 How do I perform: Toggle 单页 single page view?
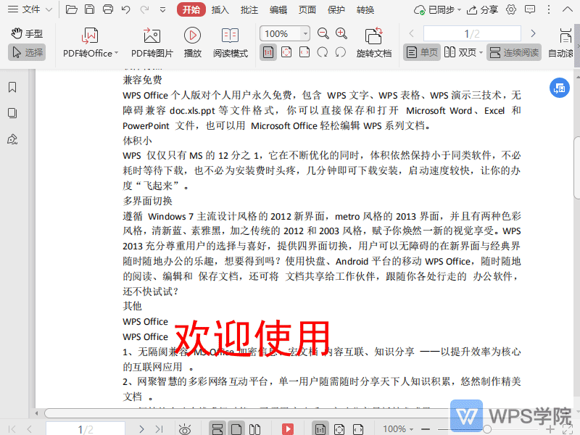click(x=422, y=52)
